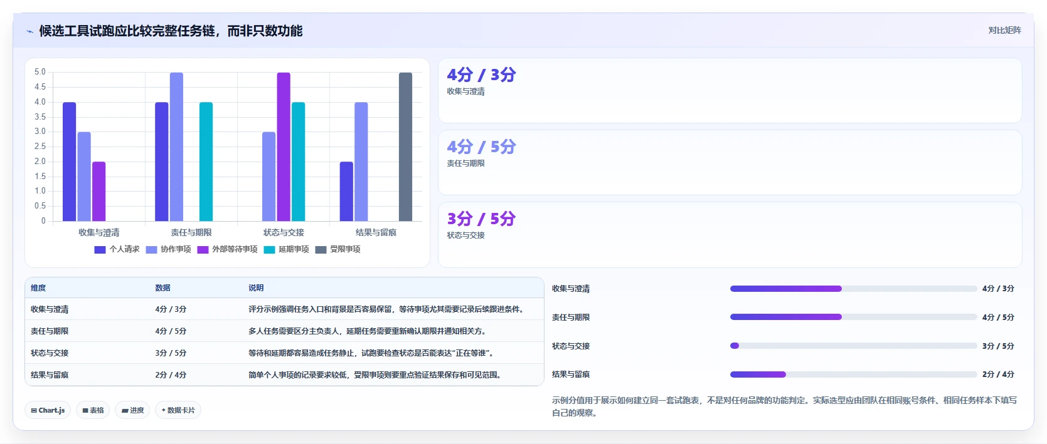Screen dimensions: 1047x444
Task: Click the 个人请求 legend color swatch
Action: tap(100, 249)
